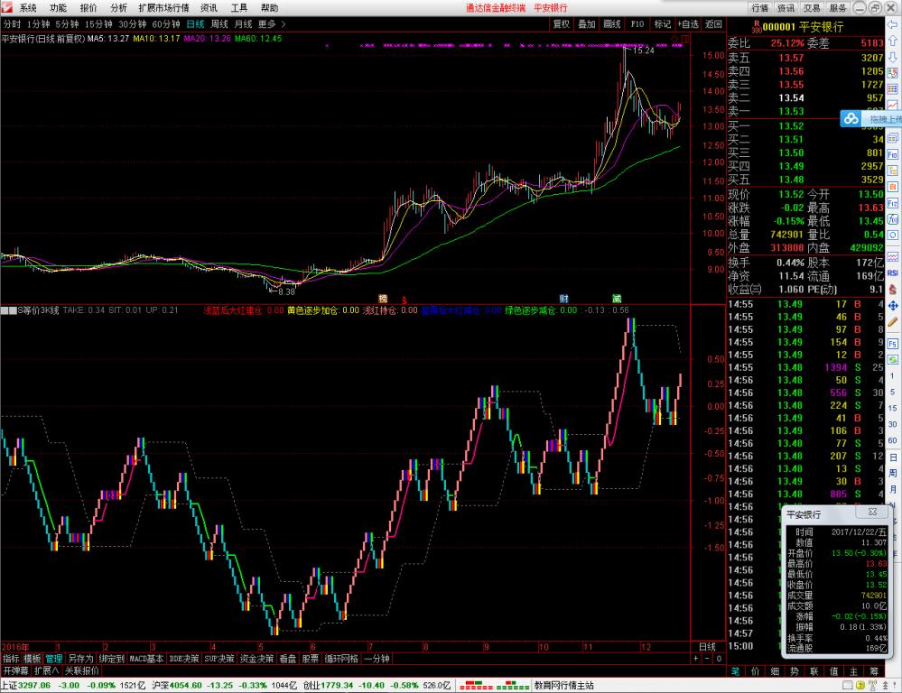
Task: Open the 工具 menu
Action: point(239,7)
